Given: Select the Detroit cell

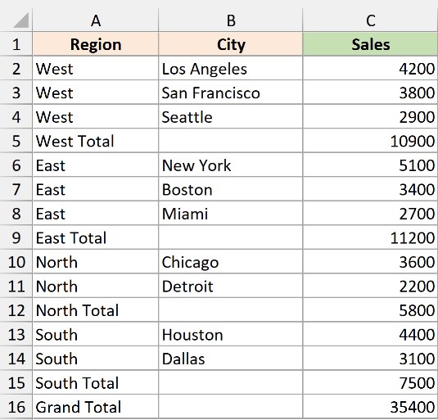Looking at the screenshot, I should 231,286.
